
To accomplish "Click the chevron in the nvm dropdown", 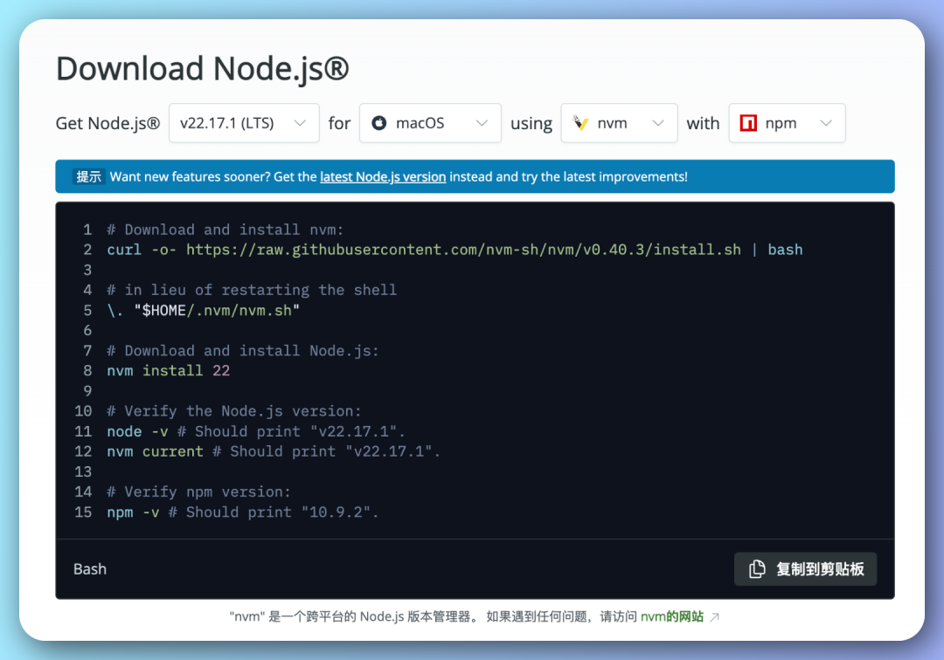I will tap(658, 123).
